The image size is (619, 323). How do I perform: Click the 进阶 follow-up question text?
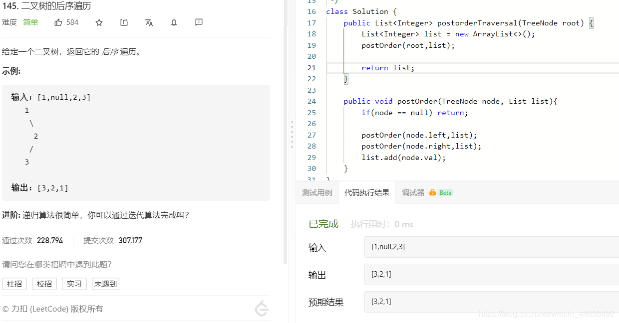pos(95,215)
